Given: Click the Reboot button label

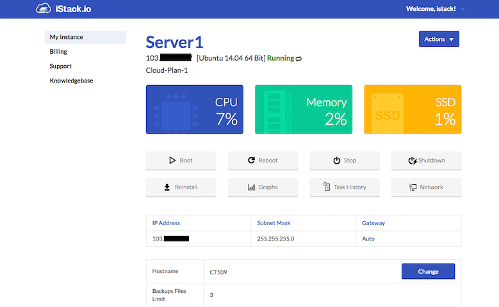Looking at the screenshot, I should pyautogui.click(x=268, y=161).
